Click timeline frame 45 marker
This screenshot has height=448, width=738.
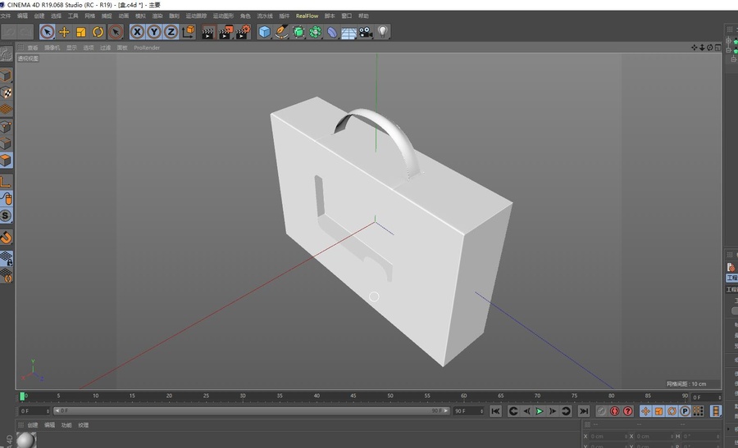(353, 396)
